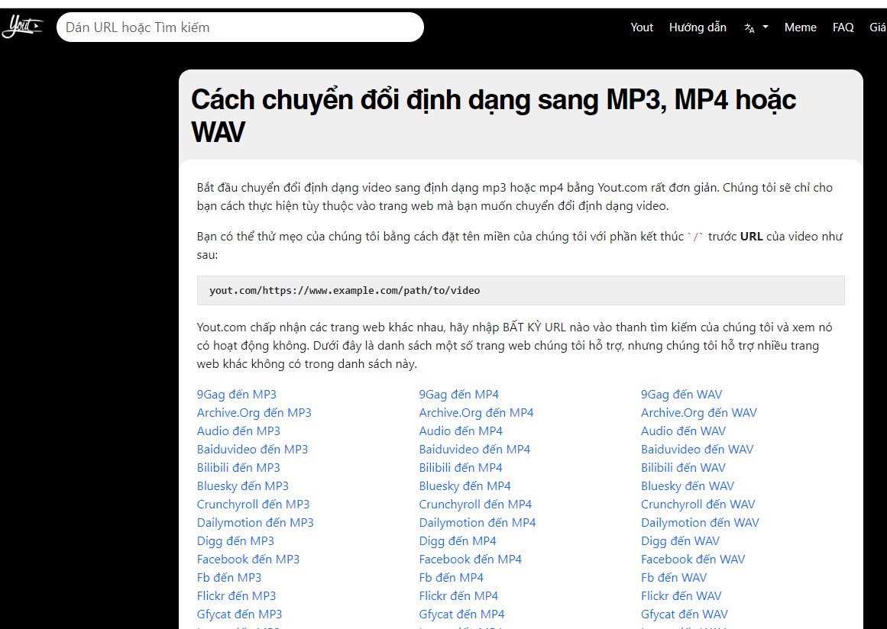This screenshot has width=887, height=629.
Task: Open Archive.Org đến MP4 link
Action: [x=476, y=412]
